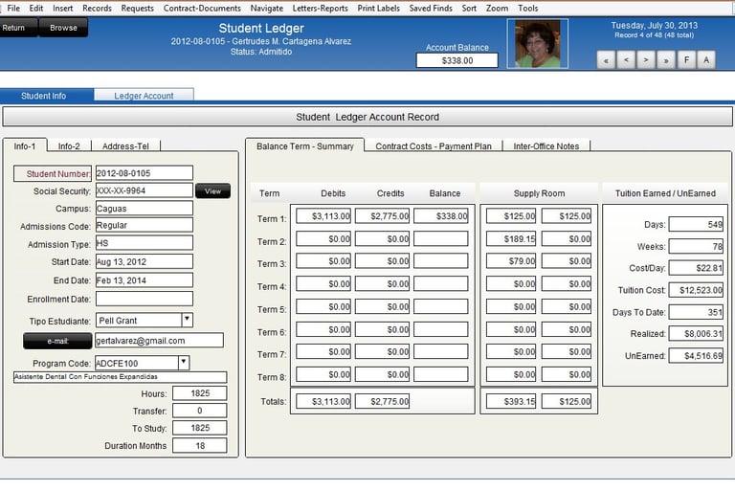Open the Letters-Reports menu
This screenshot has height=491, width=735.
321,8
